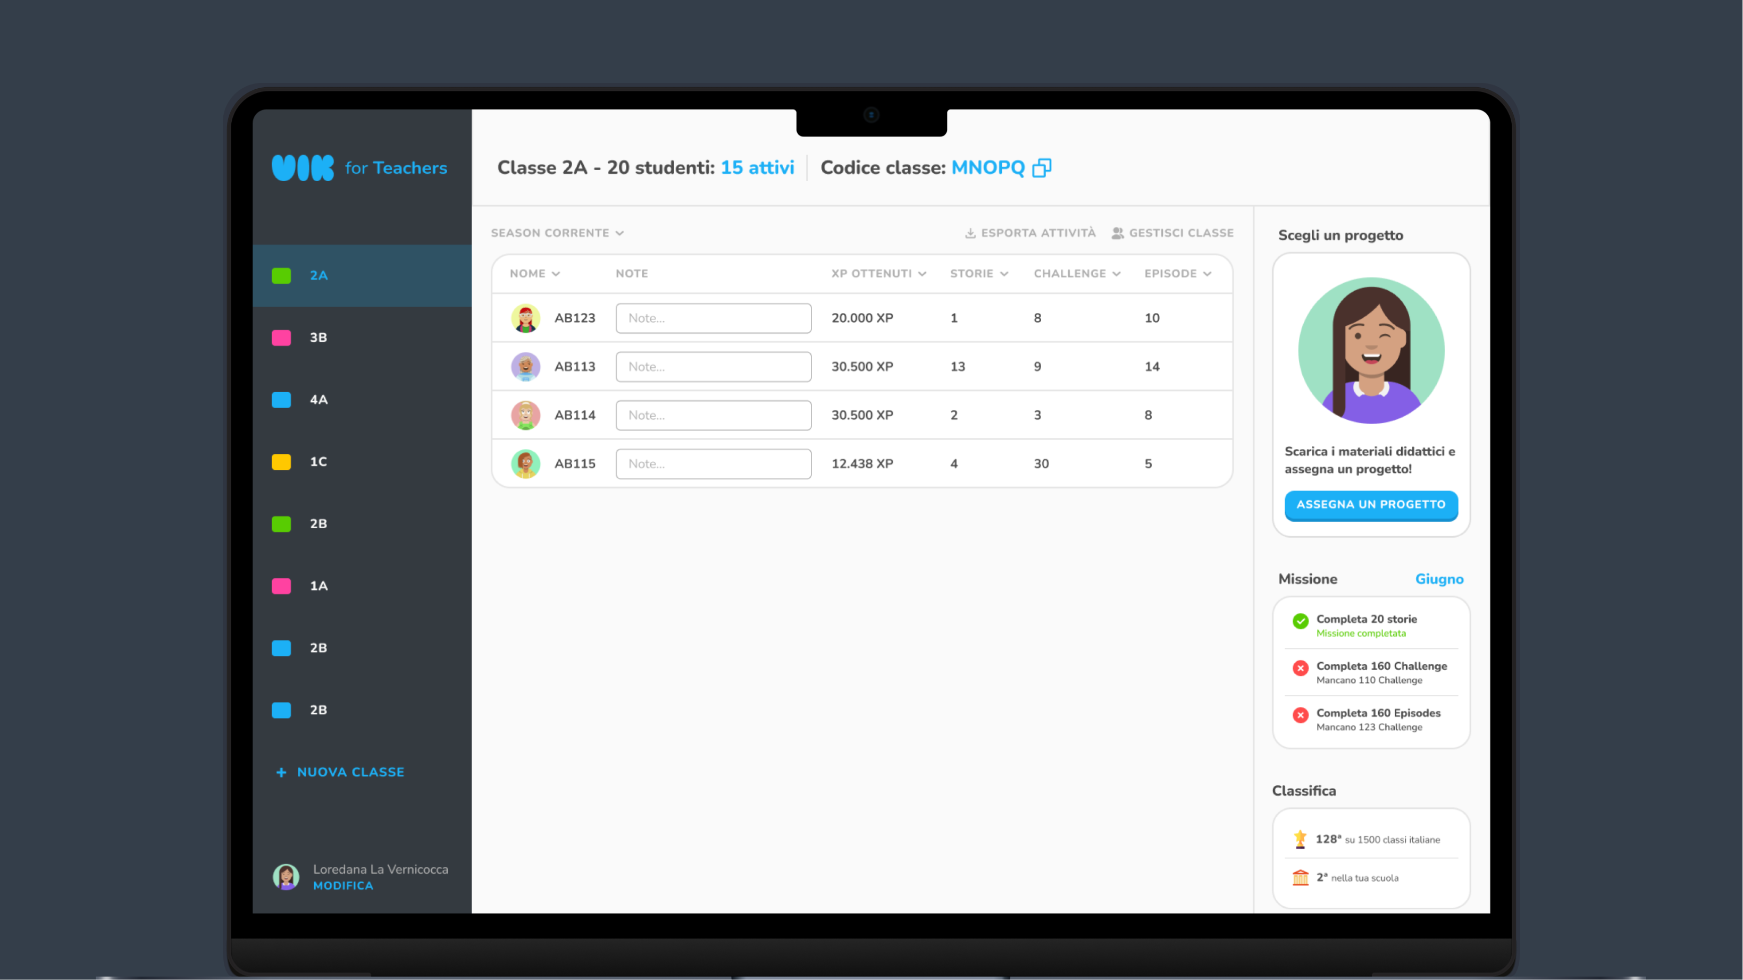
Task: Open the AB123 student avatar
Action: (x=526, y=318)
